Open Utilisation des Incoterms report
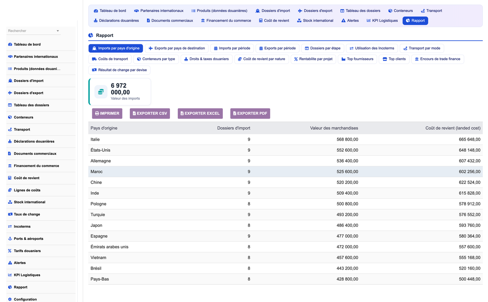This screenshot has width=488, height=302. click(372, 48)
